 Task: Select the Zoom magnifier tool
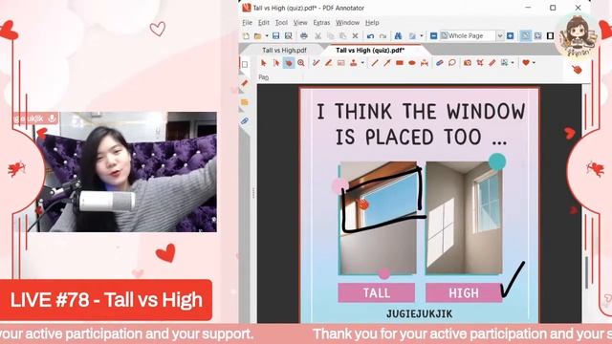(x=301, y=63)
